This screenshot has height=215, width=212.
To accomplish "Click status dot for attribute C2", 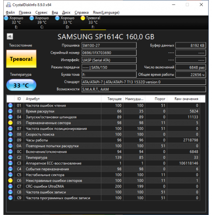I will (x=10, y=158).
